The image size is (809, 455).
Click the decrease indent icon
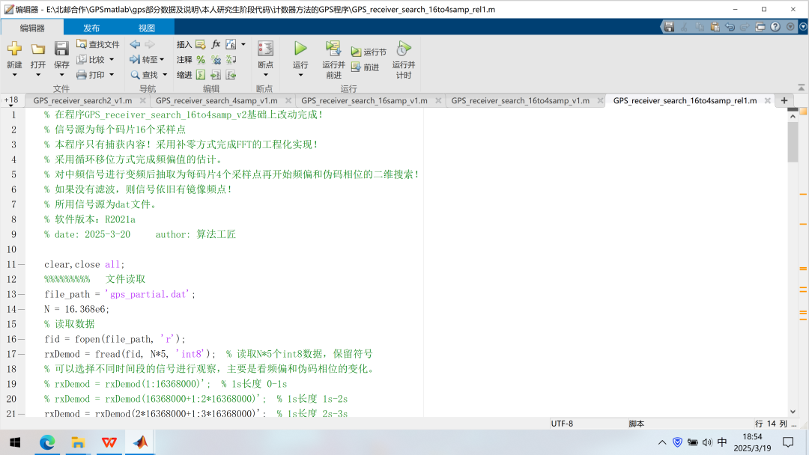(231, 76)
